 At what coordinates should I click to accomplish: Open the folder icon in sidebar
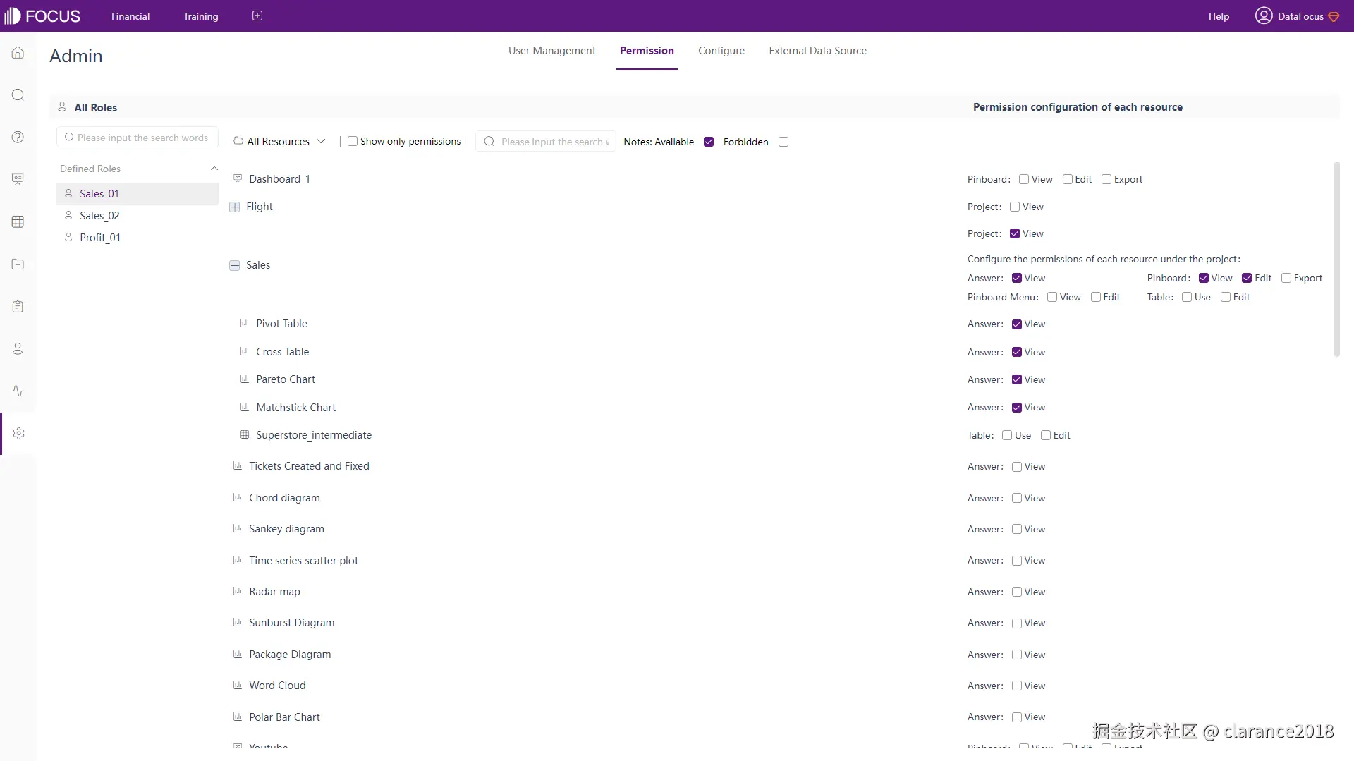pos(18,264)
